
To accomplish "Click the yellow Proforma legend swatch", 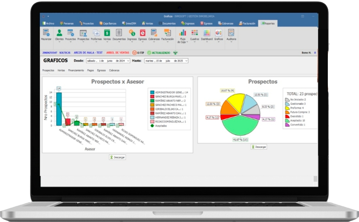I will (287, 108).
